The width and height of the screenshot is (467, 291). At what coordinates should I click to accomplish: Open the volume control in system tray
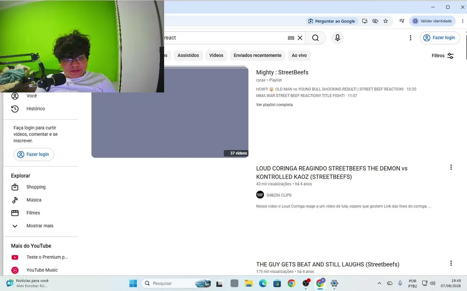click(x=433, y=283)
